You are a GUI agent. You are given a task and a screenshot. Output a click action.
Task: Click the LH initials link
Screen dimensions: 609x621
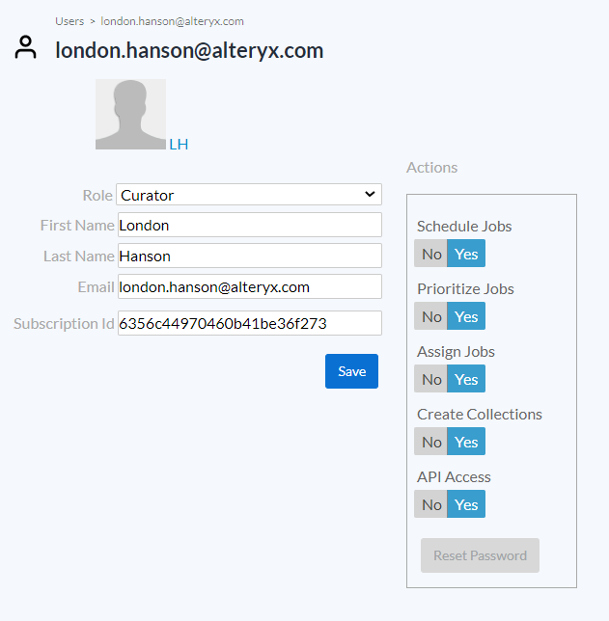pos(179,145)
